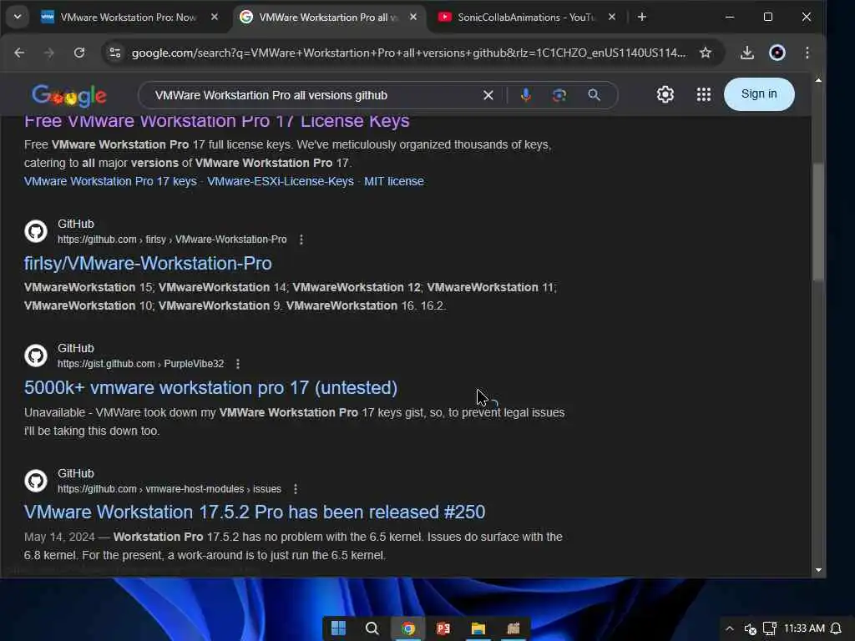Open the network tray icon

click(769, 628)
